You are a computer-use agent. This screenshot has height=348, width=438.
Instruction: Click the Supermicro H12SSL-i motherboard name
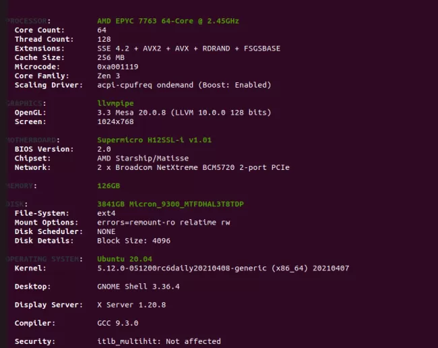(x=154, y=140)
